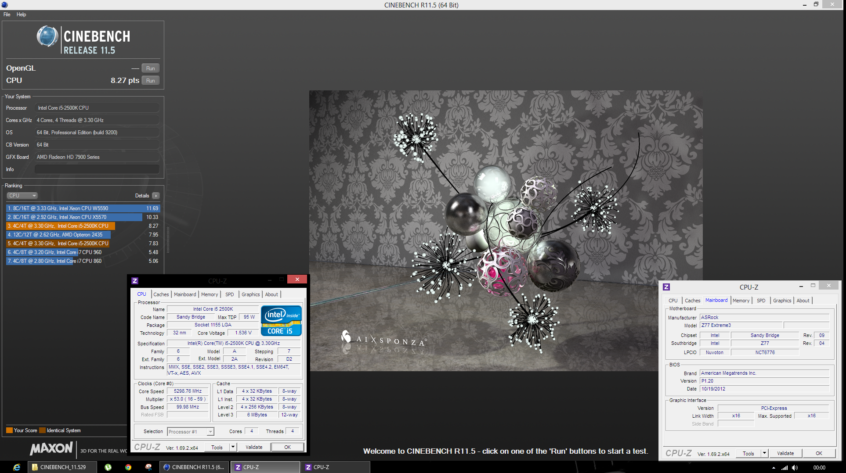The image size is (846, 473).
Task: Open the Help menu
Action: (21, 14)
